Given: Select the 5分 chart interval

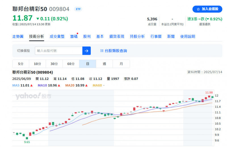Looking at the screenshot, I should coord(21,64).
